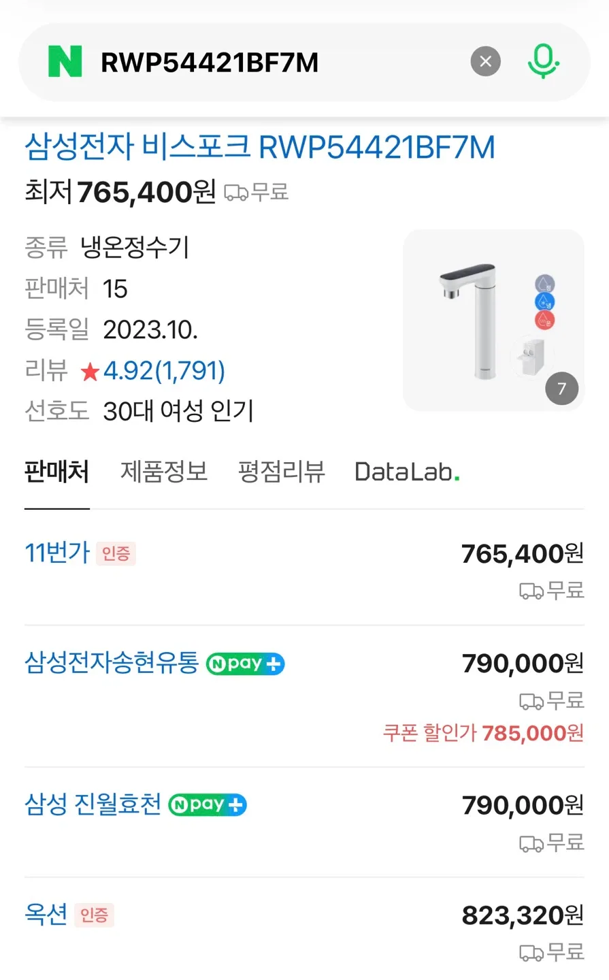Tap Npay plus badge beside 삼성전자송현유통
The height and width of the screenshot is (980, 609).
click(x=245, y=664)
